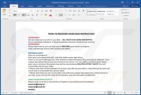Clear all formatting with eraser A icon
The width and height of the screenshot is (141, 95).
pyautogui.click(x=51, y=11)
